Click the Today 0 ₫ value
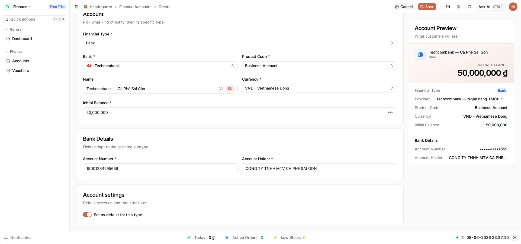521x244 pixels. coord(211,238)
